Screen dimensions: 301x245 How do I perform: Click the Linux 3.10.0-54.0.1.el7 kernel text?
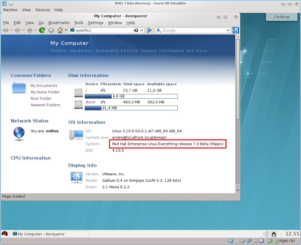tap(147, 131)
